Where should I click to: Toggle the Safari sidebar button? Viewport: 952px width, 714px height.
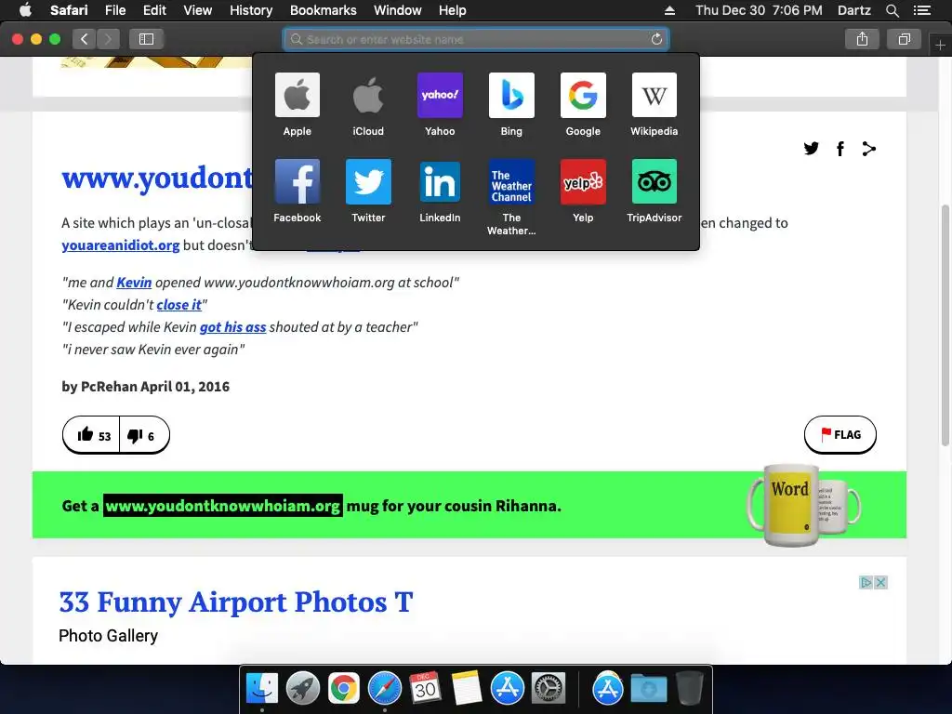(146, 39)
